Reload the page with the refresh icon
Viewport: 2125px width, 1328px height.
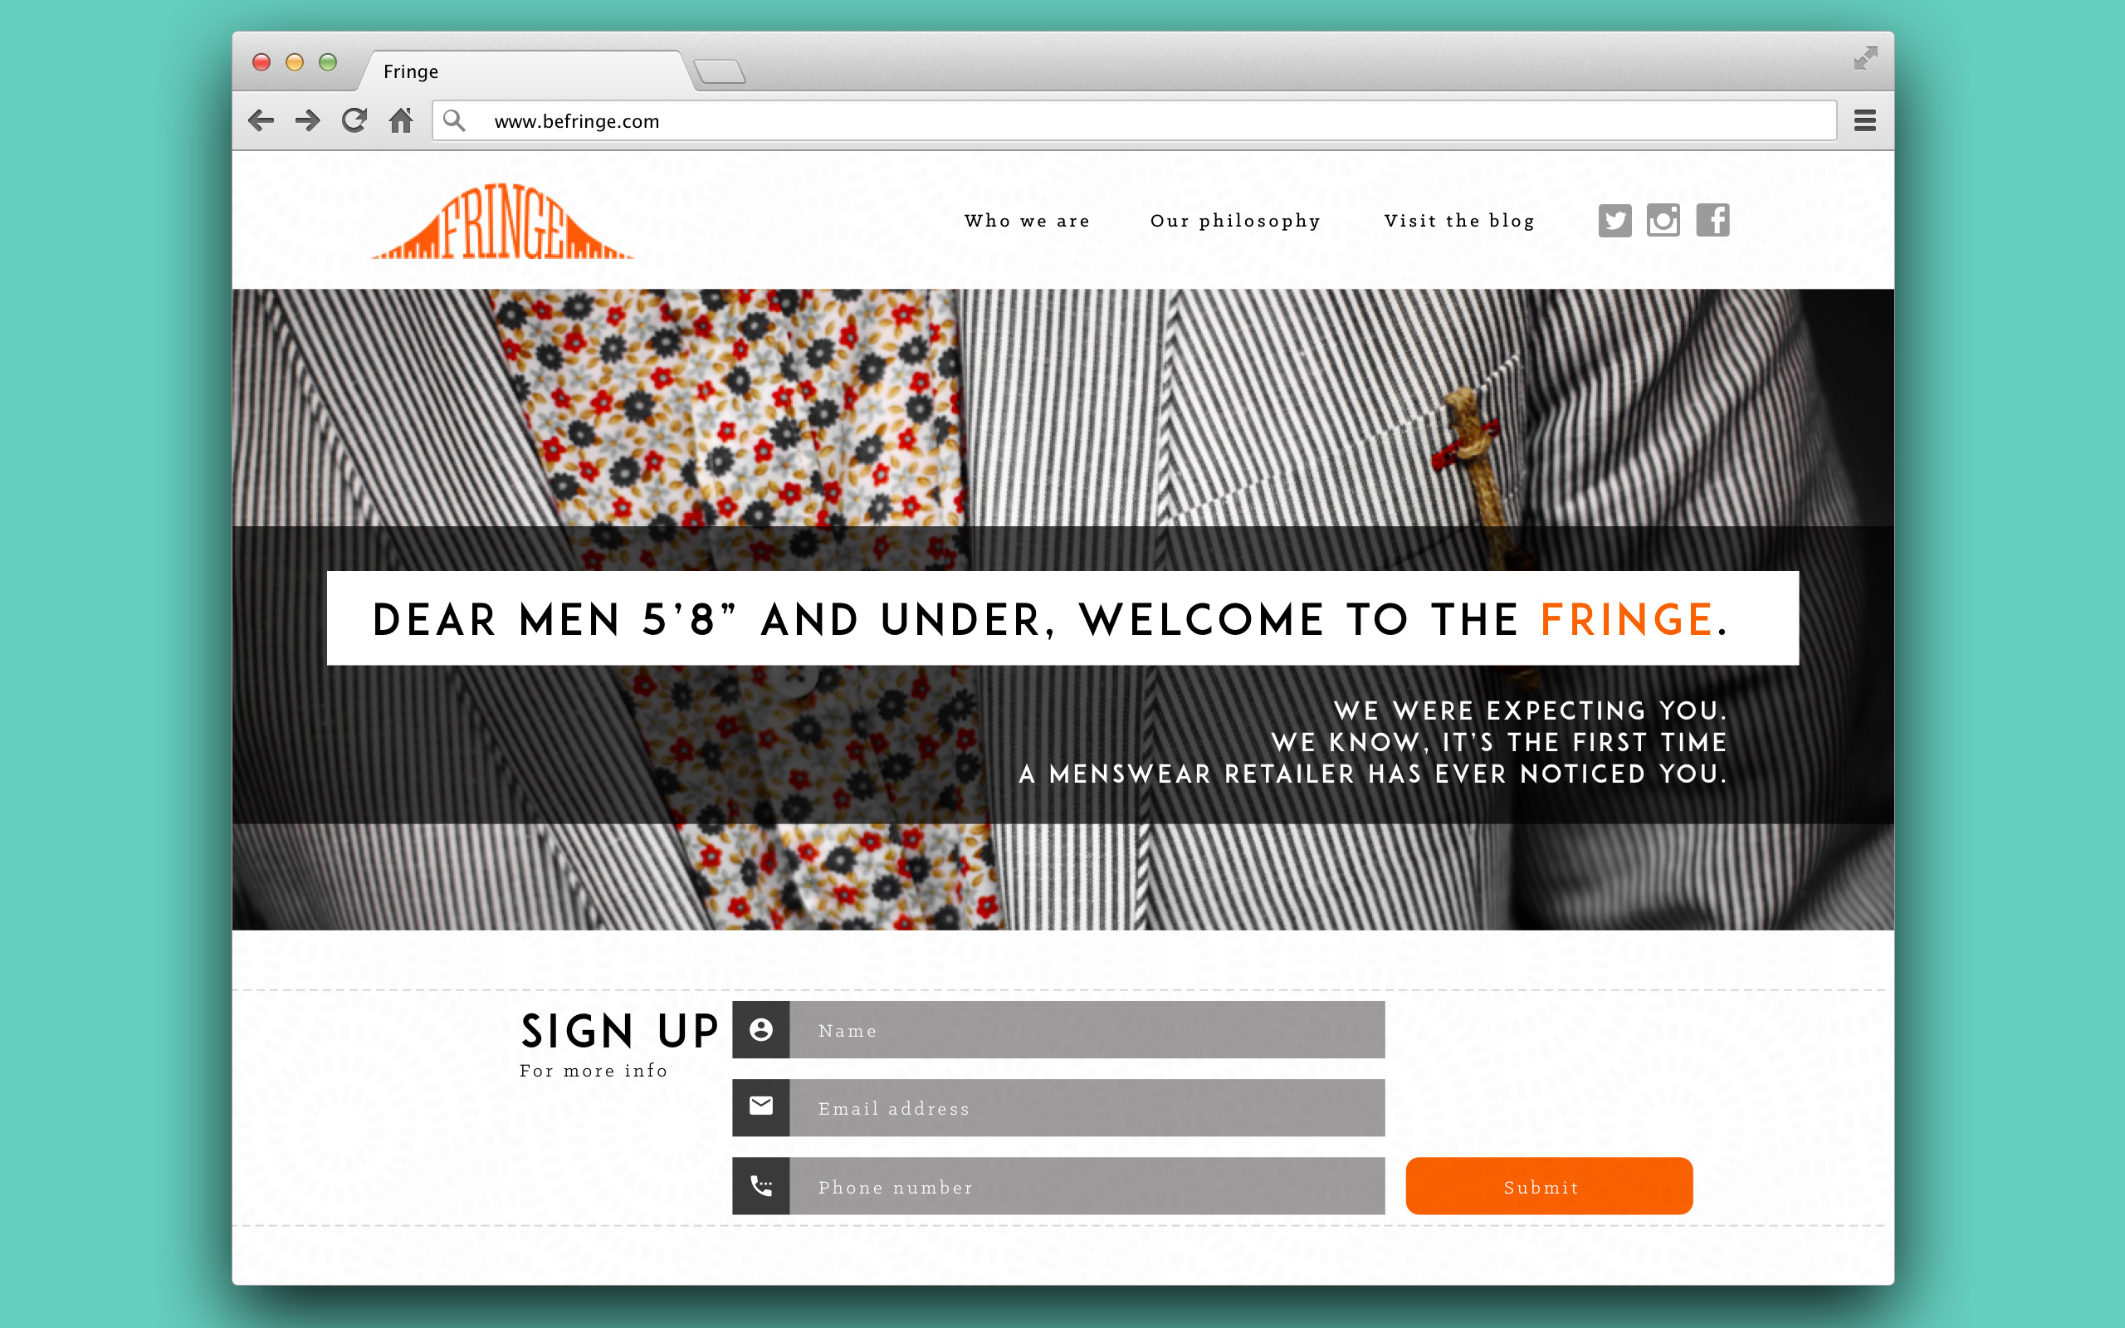pos(354,120)
